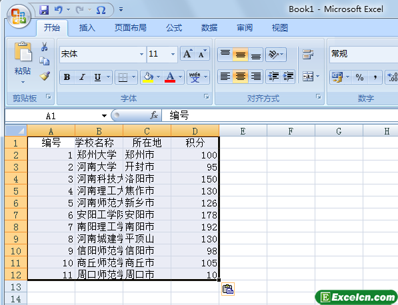398x305 pixels.
Task: Expand border style options
Action: (x=134, y=77)
